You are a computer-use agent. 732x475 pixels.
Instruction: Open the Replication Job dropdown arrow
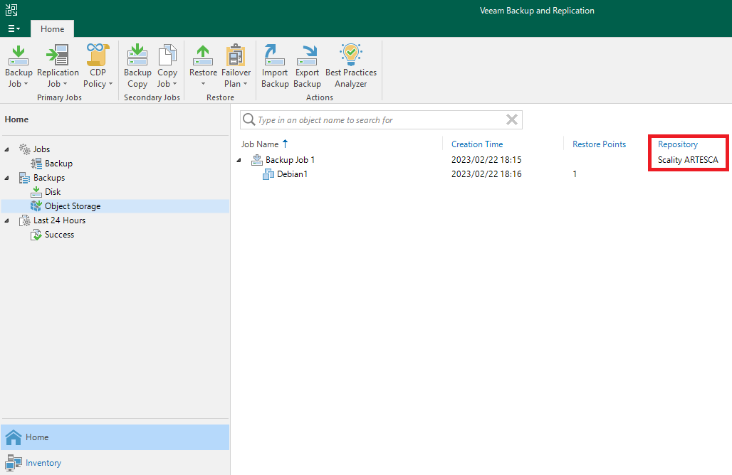[66, 84]
